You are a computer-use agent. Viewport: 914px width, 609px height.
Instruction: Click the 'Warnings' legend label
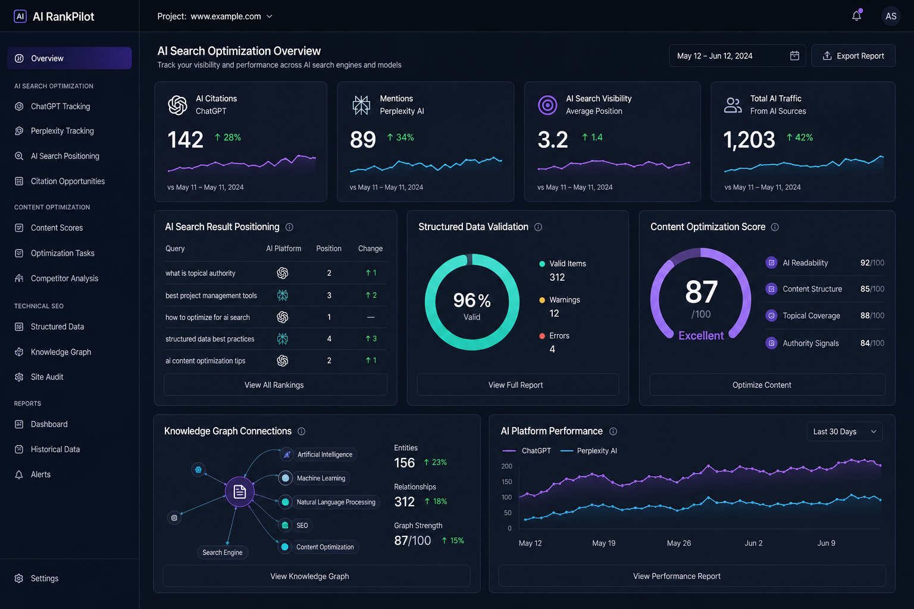click(565, 300)
